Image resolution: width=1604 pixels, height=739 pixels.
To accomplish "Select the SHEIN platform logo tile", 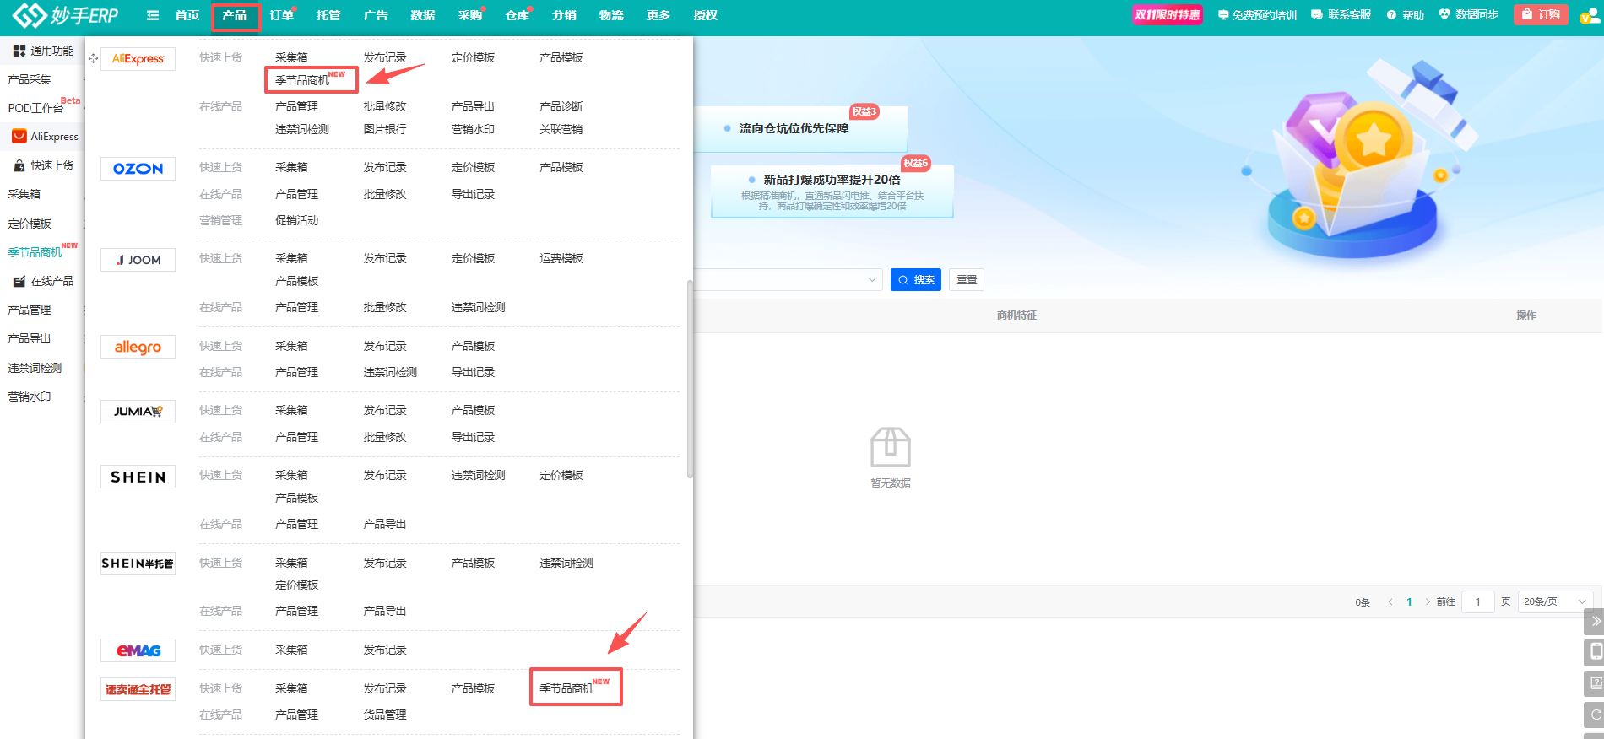I will 138,477.
